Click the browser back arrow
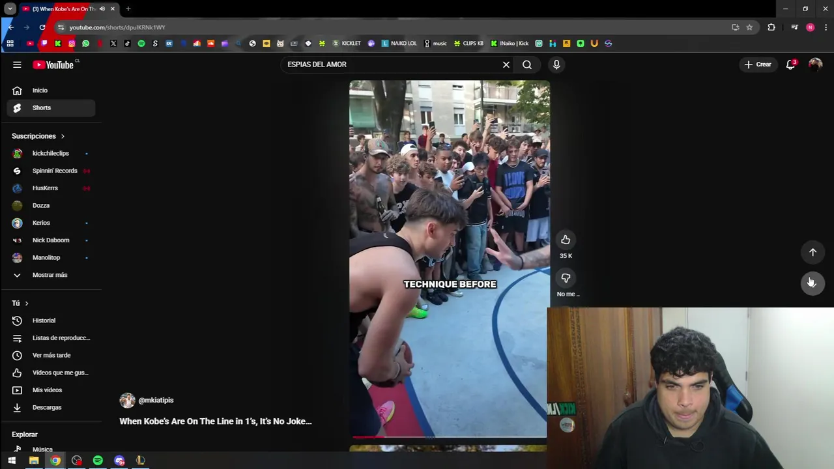This screenshot has width=834, height=469. pyautogui.click(x=10, y=27)
